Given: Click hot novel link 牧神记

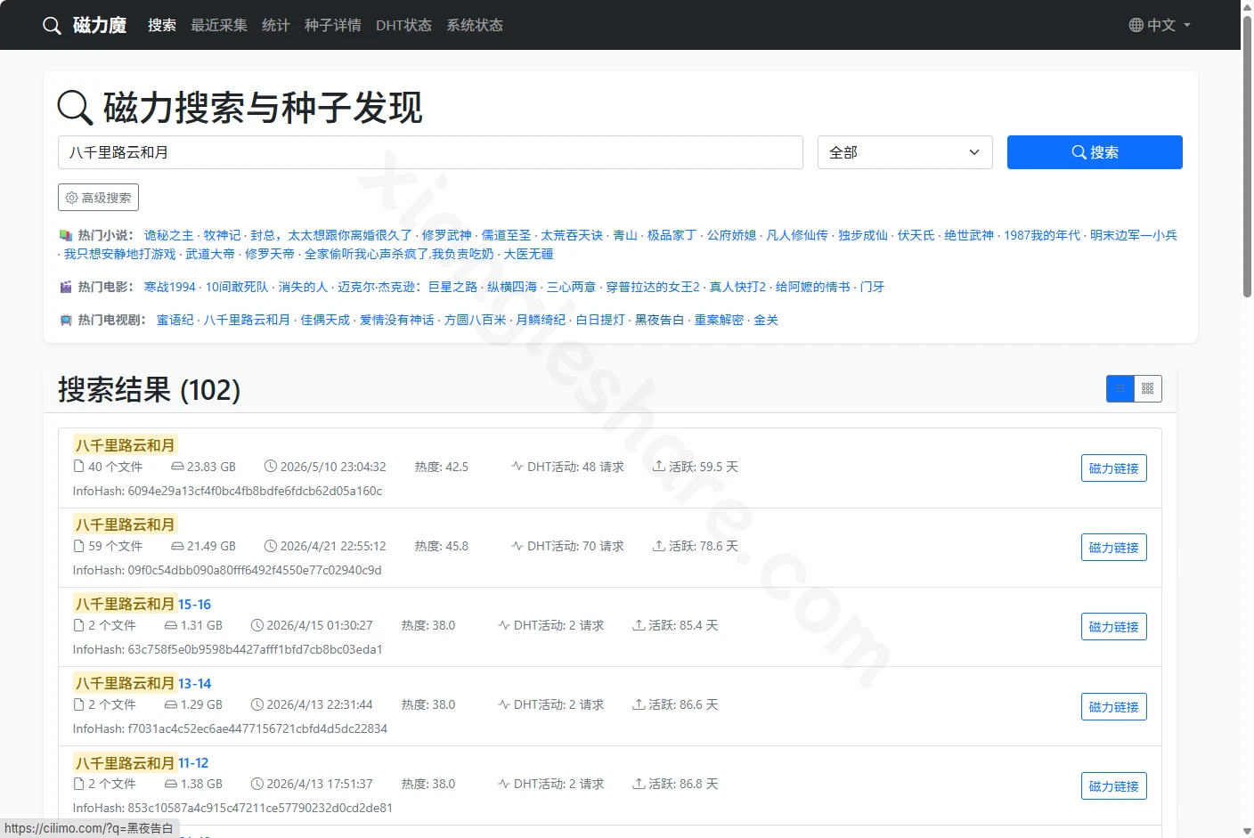Looking at the screenshot, I should click(x=222, y=235).
